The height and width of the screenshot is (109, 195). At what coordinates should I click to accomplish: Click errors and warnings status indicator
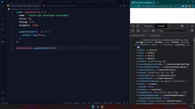click(5, 103)
